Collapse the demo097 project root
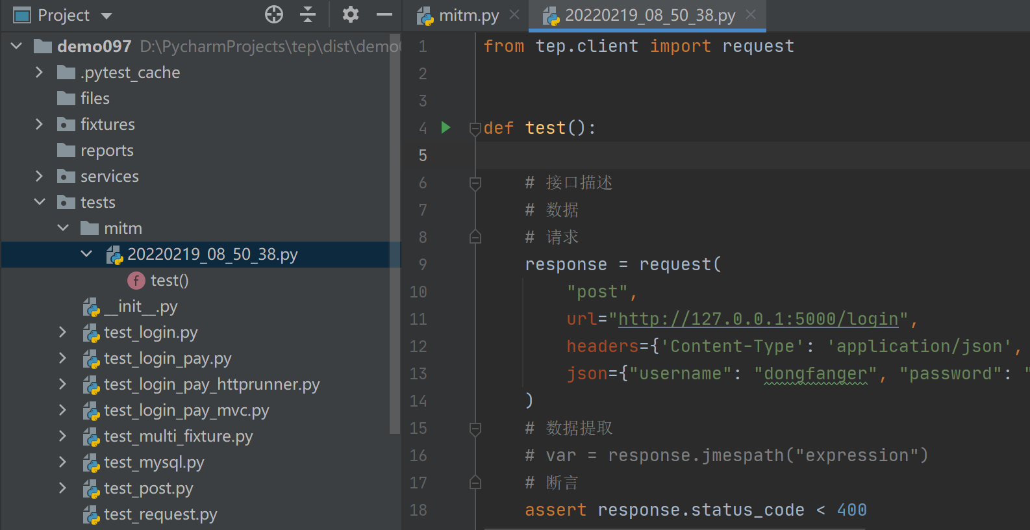This screenshot has height=530, width=1030. point(17,46)
